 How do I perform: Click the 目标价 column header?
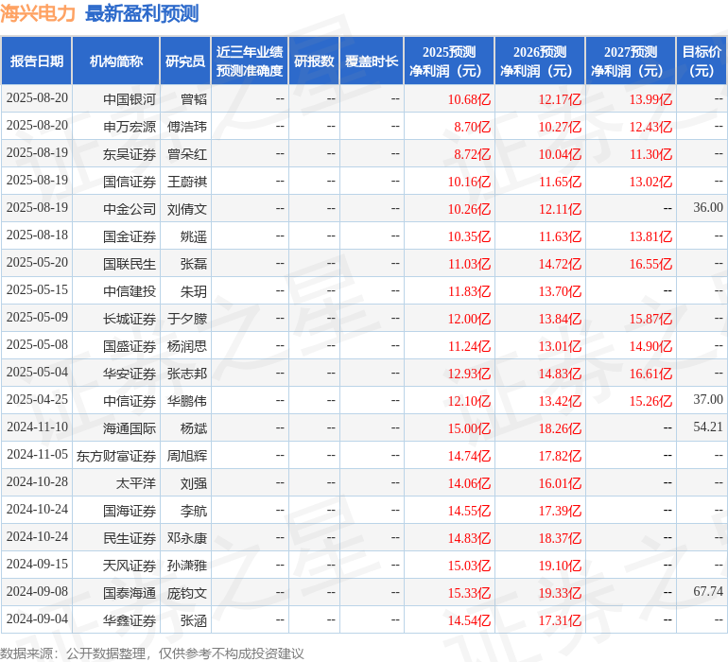coord(702,61)
